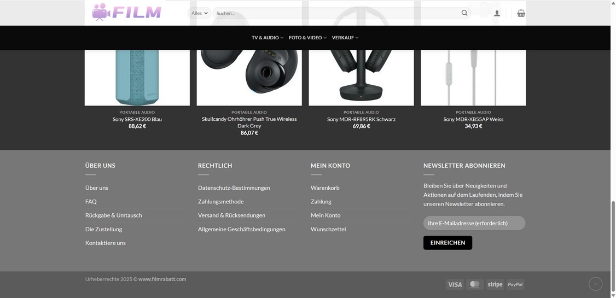Open the Mein Konto footer link
This screenshot has height=298, width=616.
click(326, 215)
